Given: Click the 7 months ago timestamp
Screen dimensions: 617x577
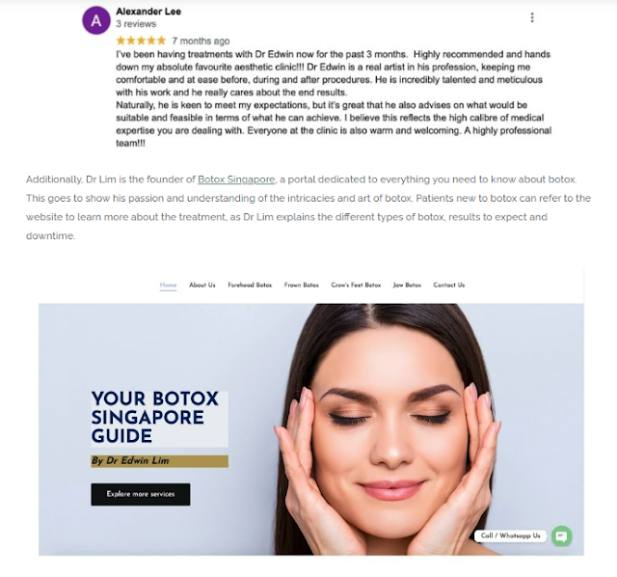Looking at the screenshot, I should 201,41.
